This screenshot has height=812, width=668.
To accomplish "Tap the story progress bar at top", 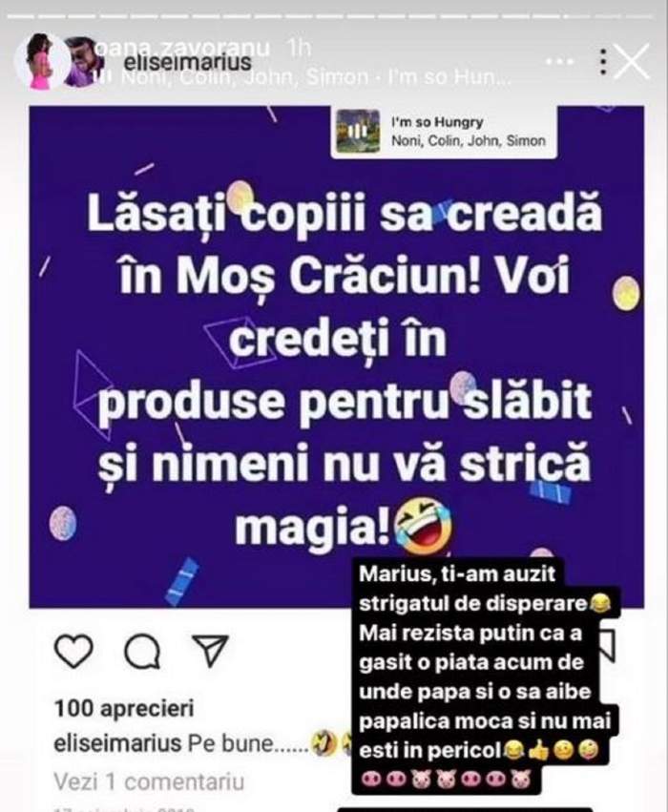I will pyautogui.click(x=334, y=16).
